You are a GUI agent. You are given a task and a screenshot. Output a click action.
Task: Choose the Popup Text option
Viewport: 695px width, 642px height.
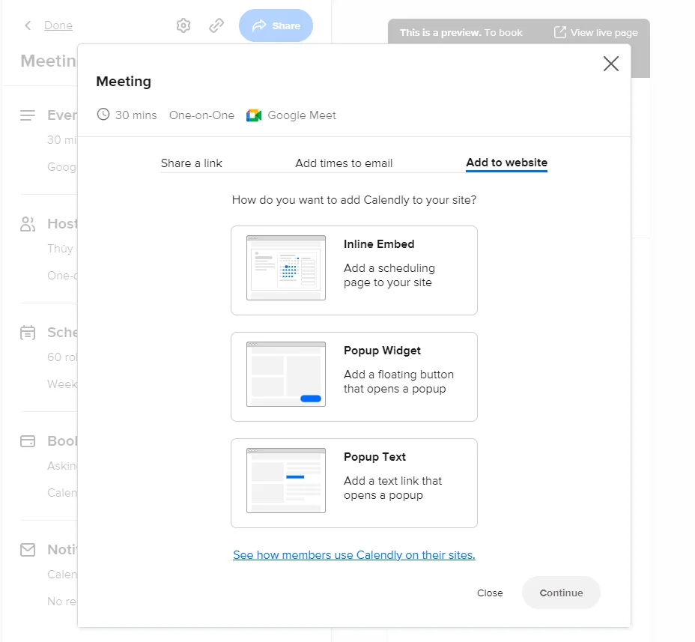[354, 483]
